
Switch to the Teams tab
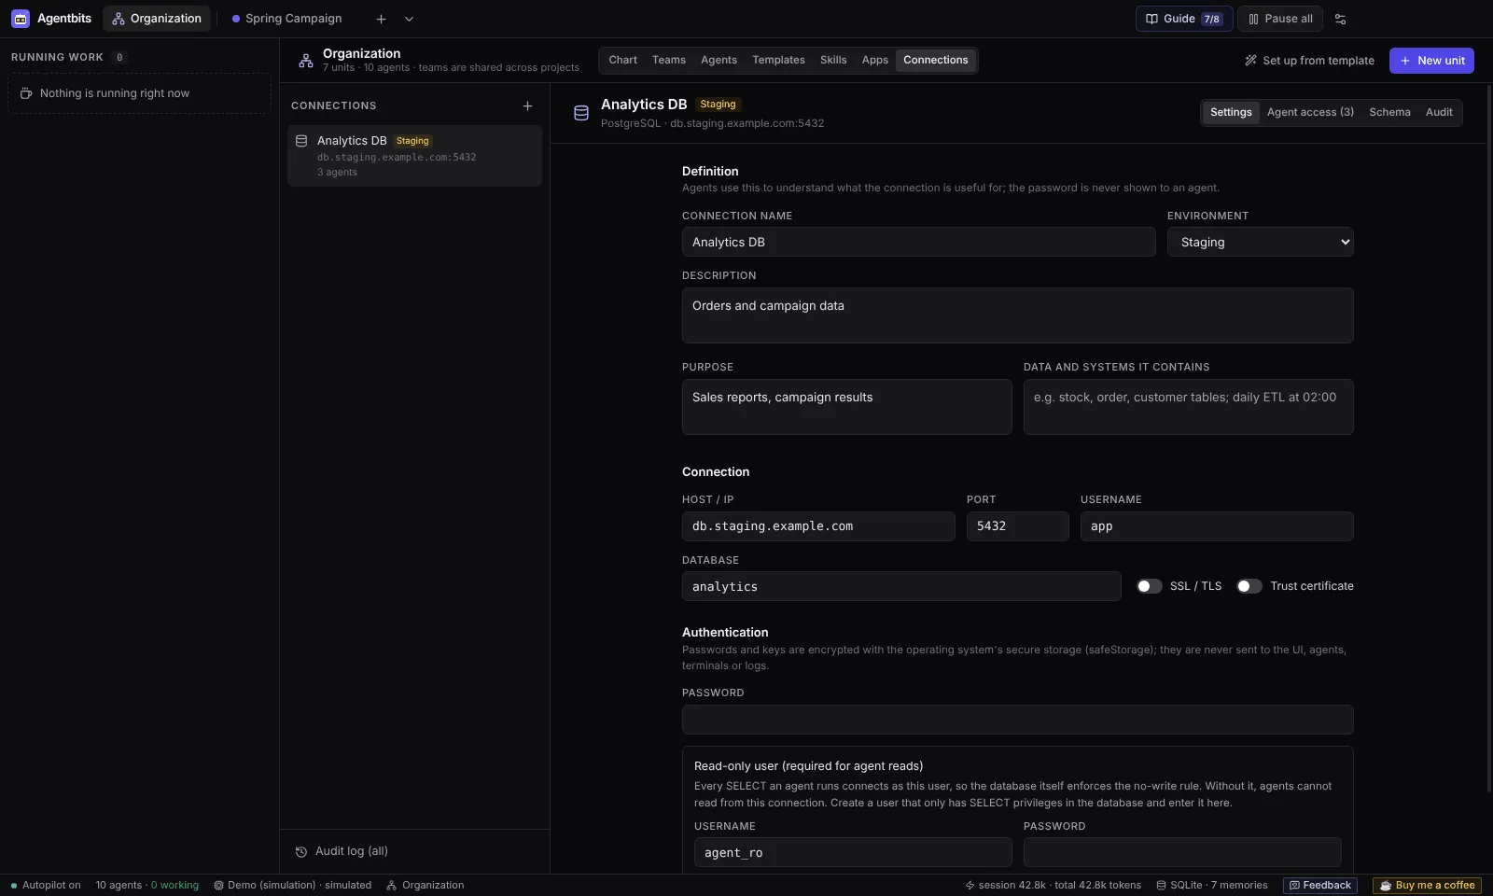tap(668, 60)
